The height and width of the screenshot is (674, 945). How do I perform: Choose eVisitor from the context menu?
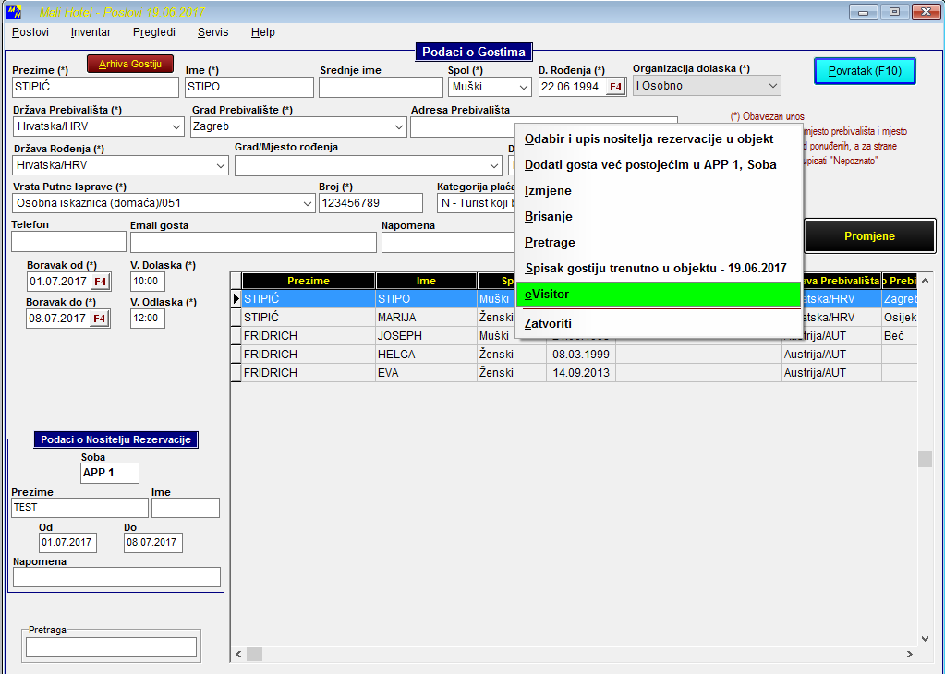[658, 294]
